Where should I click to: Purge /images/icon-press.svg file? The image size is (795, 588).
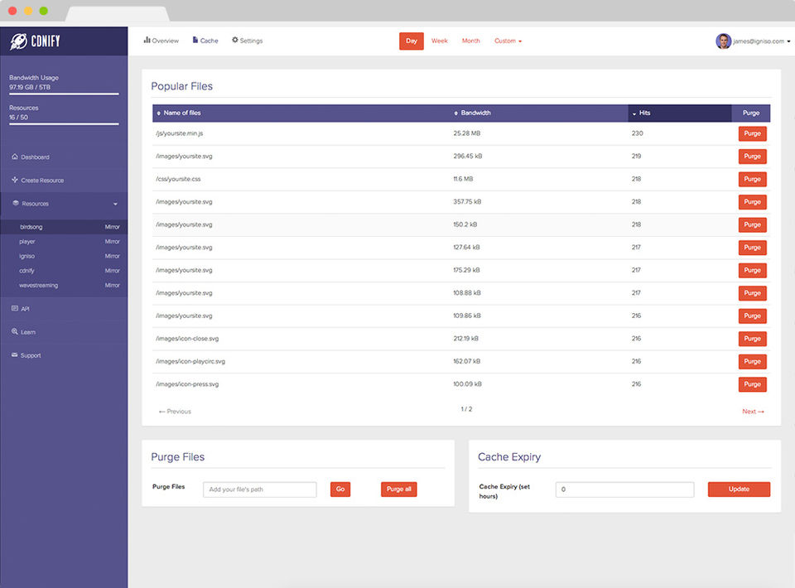[753, 384]
